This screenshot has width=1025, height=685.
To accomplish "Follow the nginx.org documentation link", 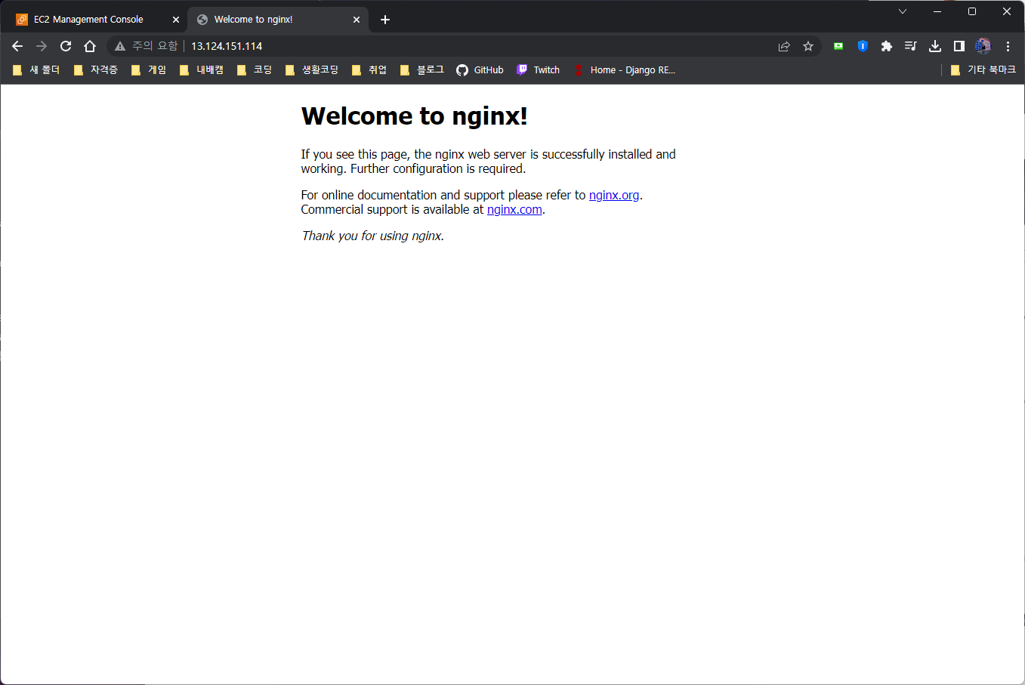I will pos(614,195).
